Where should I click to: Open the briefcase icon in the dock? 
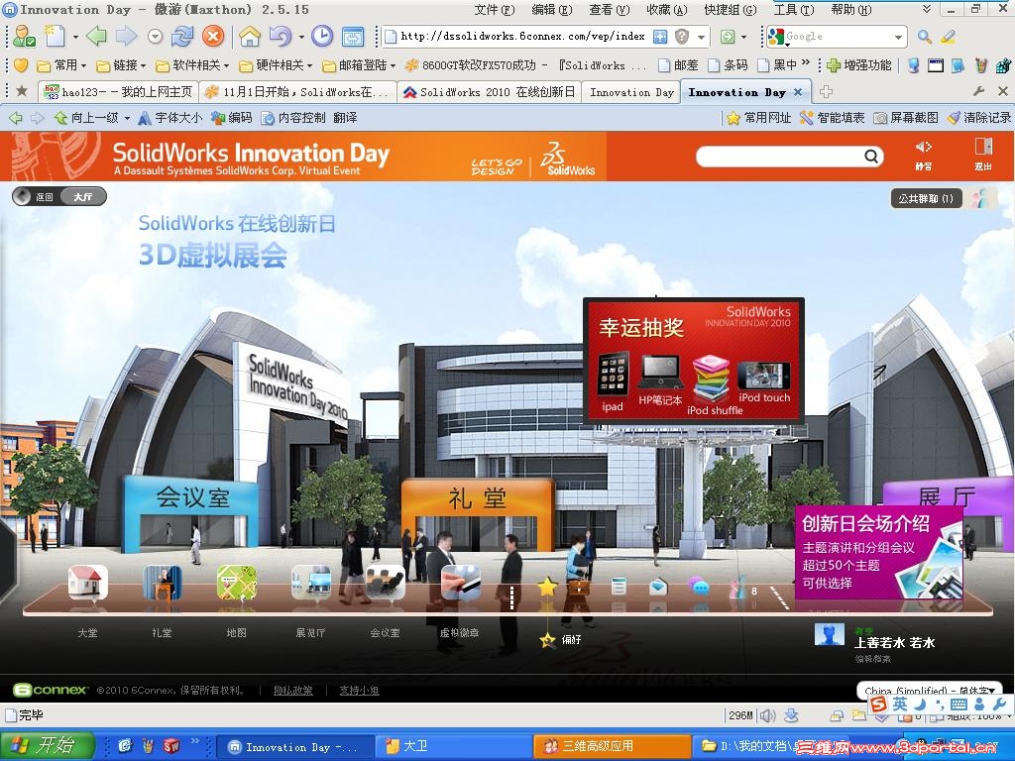578,587
